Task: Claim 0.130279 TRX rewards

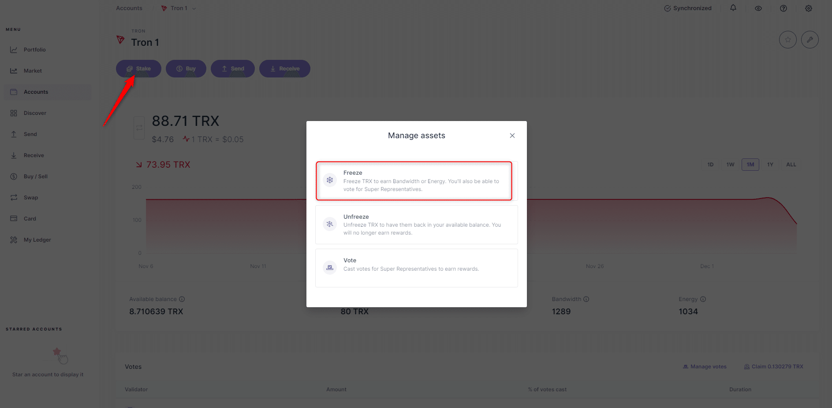Action: [774, 367]
